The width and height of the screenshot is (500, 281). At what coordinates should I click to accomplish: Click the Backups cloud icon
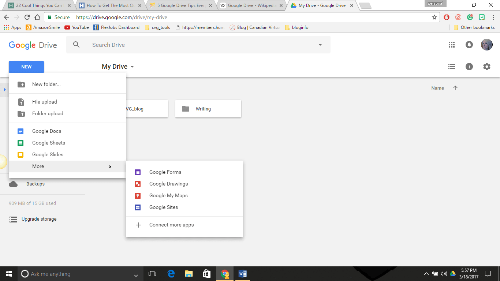click(13, 184)
